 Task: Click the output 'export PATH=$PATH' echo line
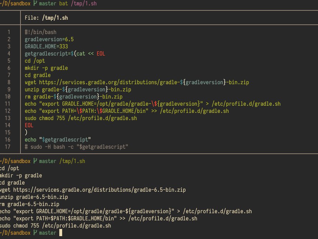tap(98, 218)
